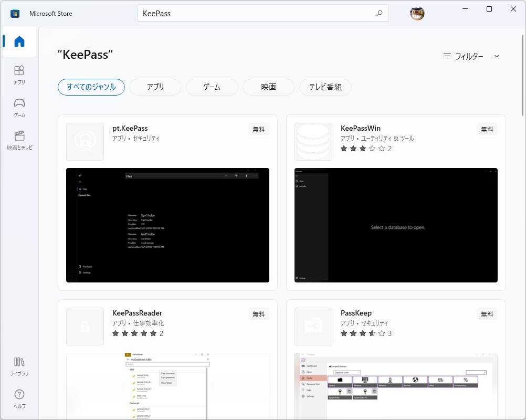Open the ゲーム section from the sidebar
The image size is (526, 420).
(x=19, y=107)
